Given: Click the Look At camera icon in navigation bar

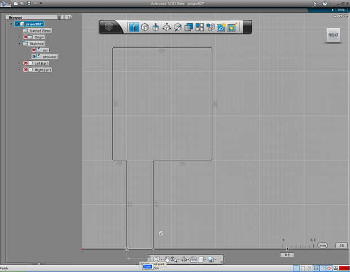Looking at the screenshot, I should [193, 259].
